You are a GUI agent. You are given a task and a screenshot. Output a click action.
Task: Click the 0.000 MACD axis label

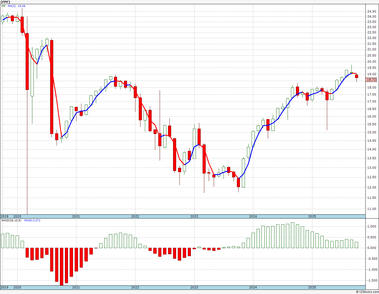pyautogui.click(x=371, y=248)
